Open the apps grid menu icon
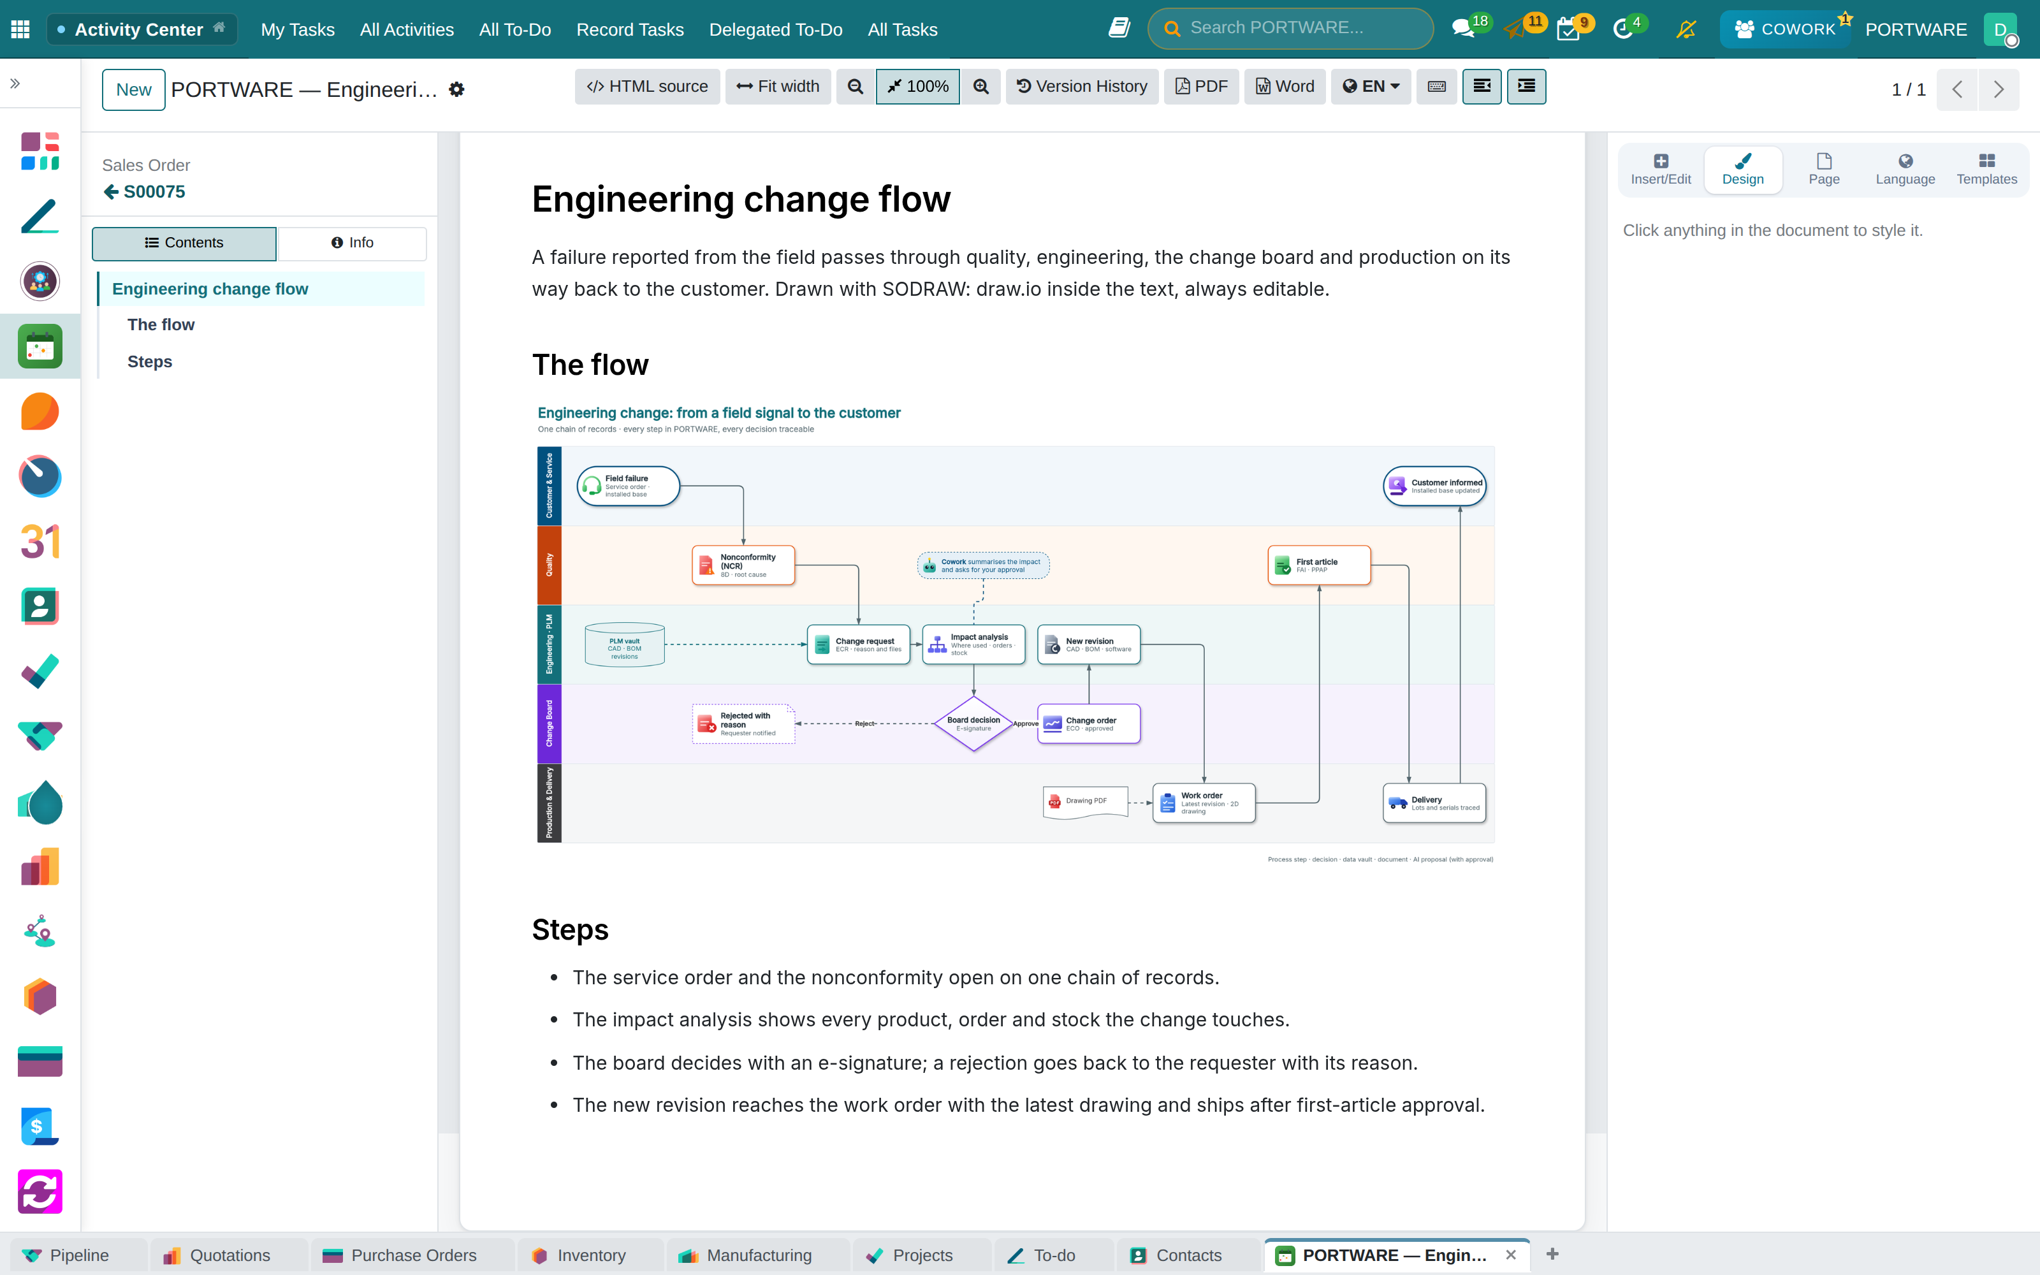Screen dimensions: 2040x1275 click(20, 29)
